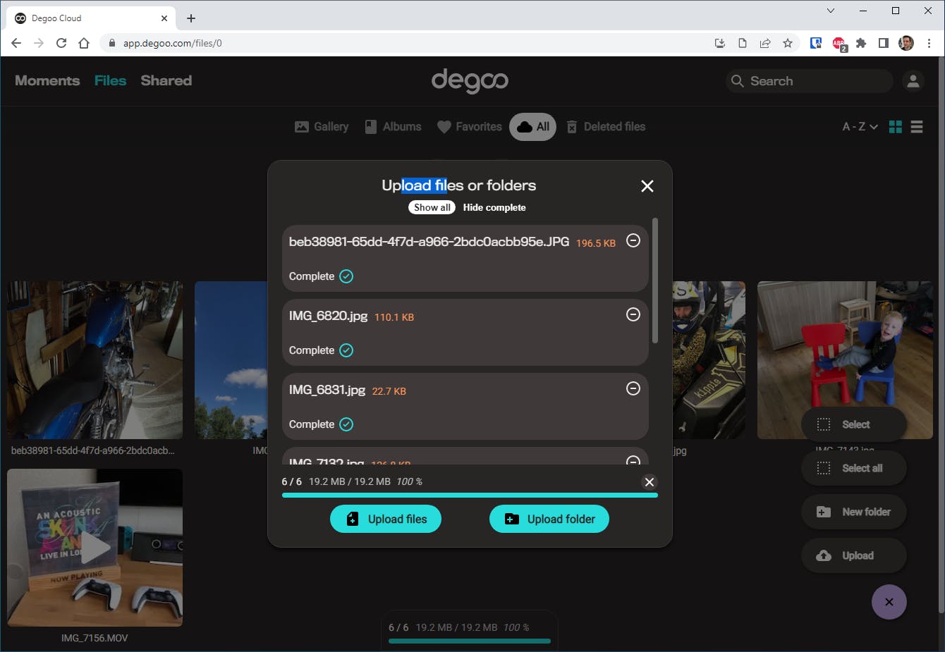The width and height of the screenshot is (945, 652).
Task: Click the page document icon in address bar
Action: tap(743, 43)
